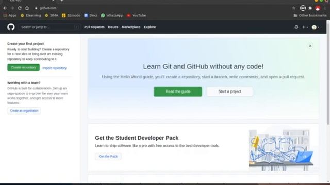The width and height of the screenshot is (330, 185).
Task: Open the Docs bookmark
Action: click(91, 15)
